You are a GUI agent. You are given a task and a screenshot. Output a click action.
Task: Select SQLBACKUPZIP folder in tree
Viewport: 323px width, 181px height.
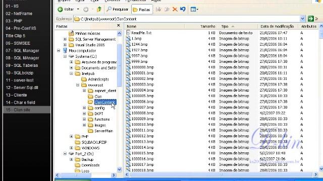94,142
